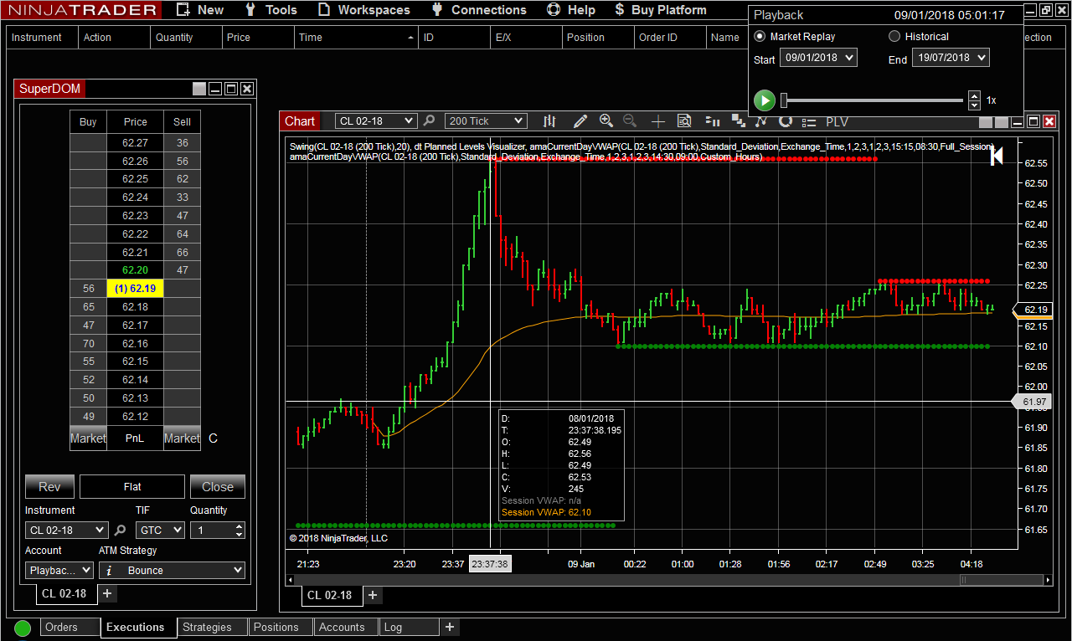Screen dimensions: 1072x641
Task: Decrease playback speed with down arrow
Action: [x=974, y=105]
